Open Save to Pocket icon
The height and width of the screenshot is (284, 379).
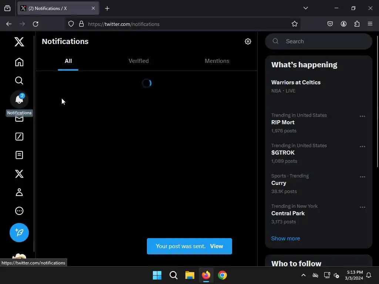[330, 24]
